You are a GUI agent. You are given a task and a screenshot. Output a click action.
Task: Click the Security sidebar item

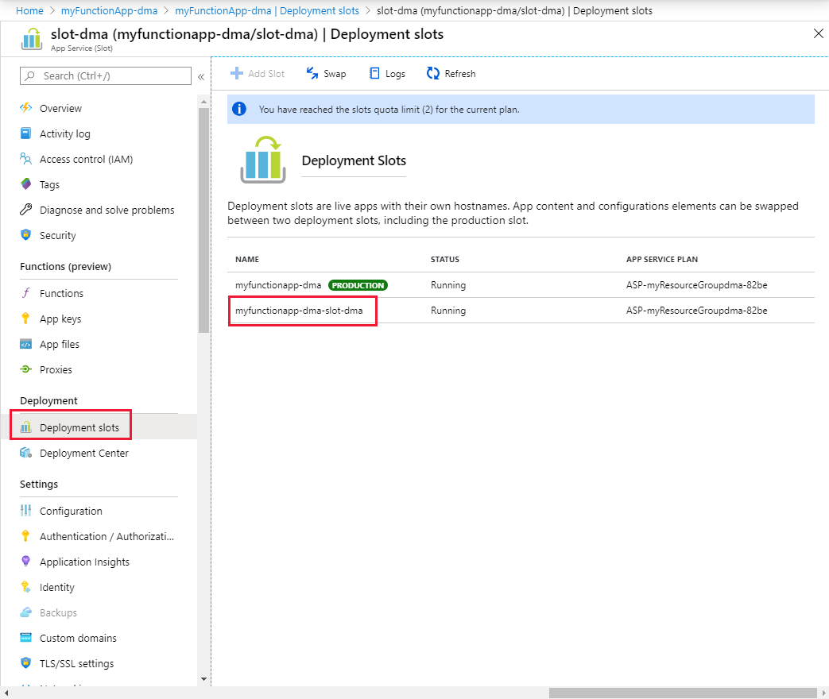[56, 235]
